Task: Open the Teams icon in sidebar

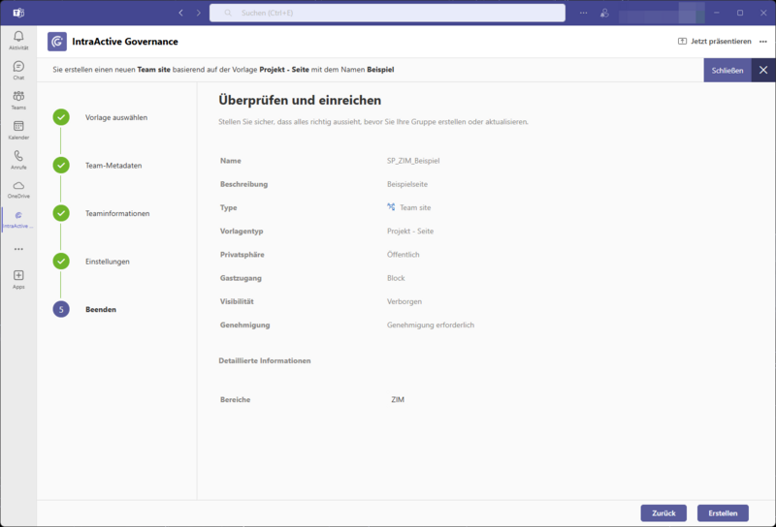Action: pos(18,97)
